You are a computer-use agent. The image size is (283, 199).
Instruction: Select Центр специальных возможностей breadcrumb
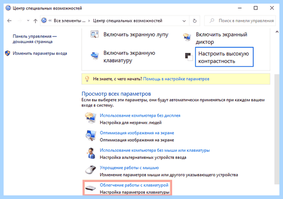click(x=128, y=21)
